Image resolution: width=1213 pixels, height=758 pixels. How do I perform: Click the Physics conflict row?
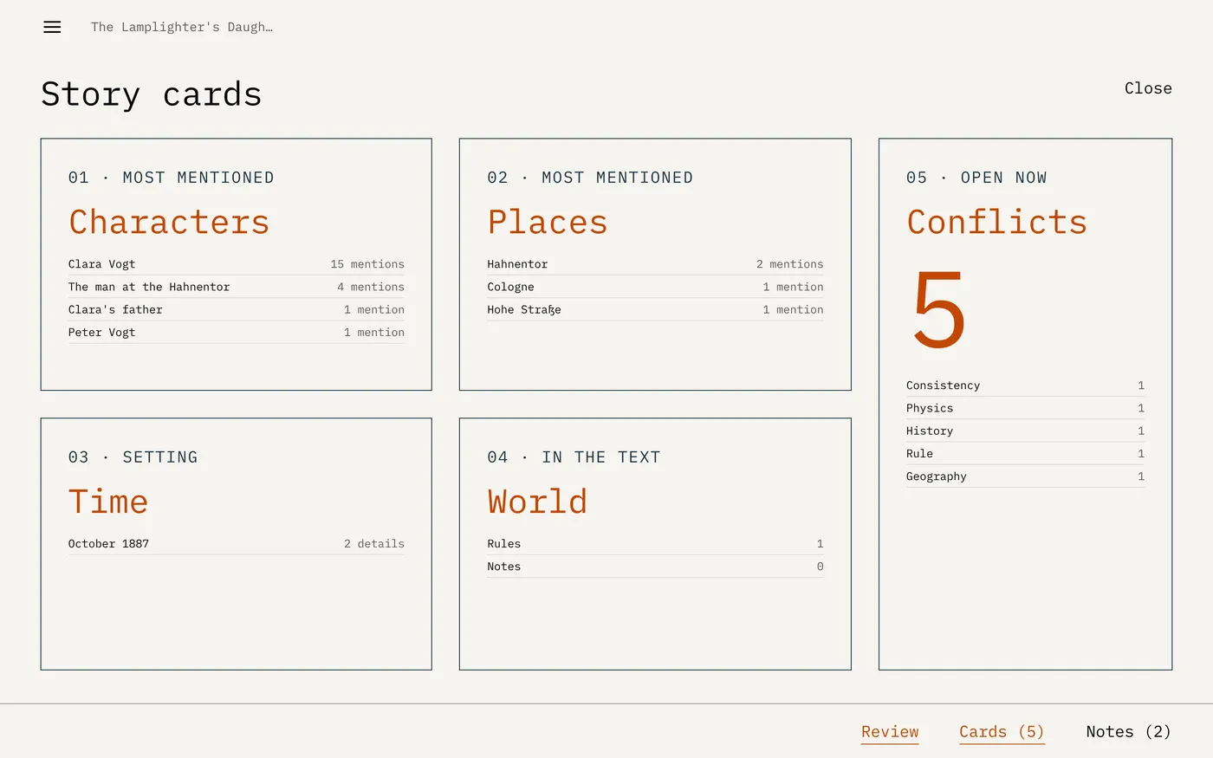tap(1025, 408)
